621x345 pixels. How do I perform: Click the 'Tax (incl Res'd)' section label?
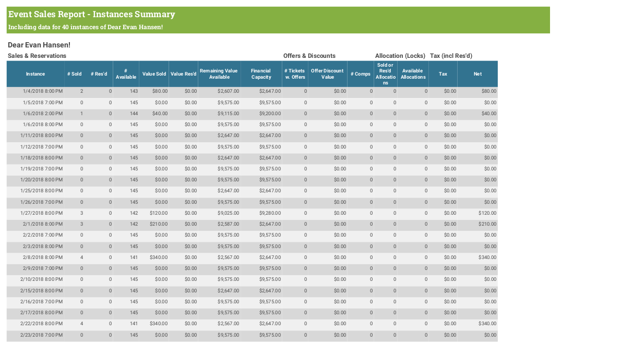[x=451, y=56]
